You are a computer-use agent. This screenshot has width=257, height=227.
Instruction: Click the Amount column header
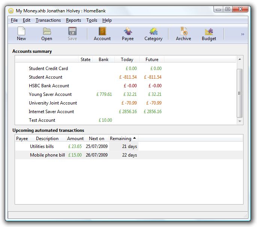click(75, 139)
